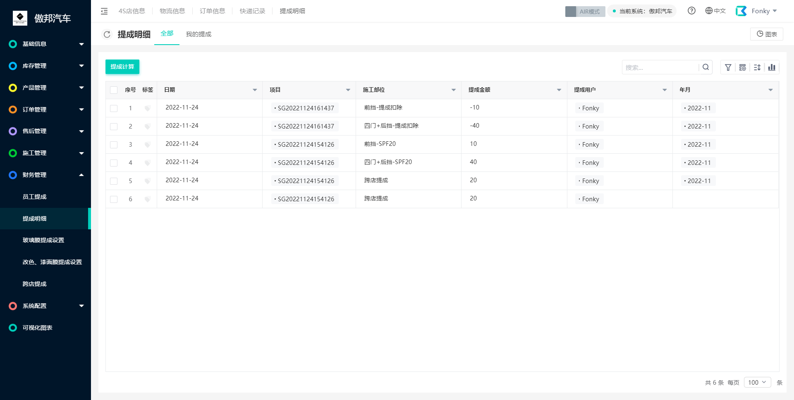This screenshot has height=400, width=794.
Task: Click tag icon in row 1
Action: 147,108
